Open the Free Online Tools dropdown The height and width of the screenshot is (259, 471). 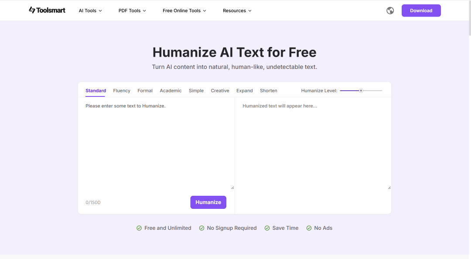pyautogui.click(x=184, y=10)
